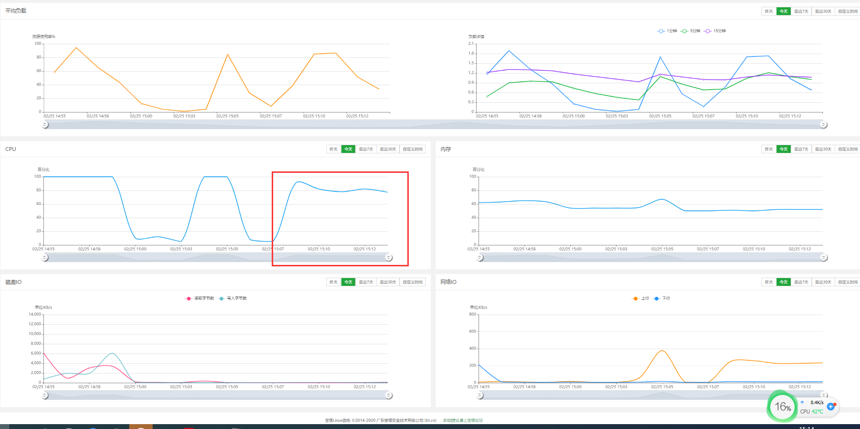Show 昨天 data for 平均负载 panel

point(769,11)
